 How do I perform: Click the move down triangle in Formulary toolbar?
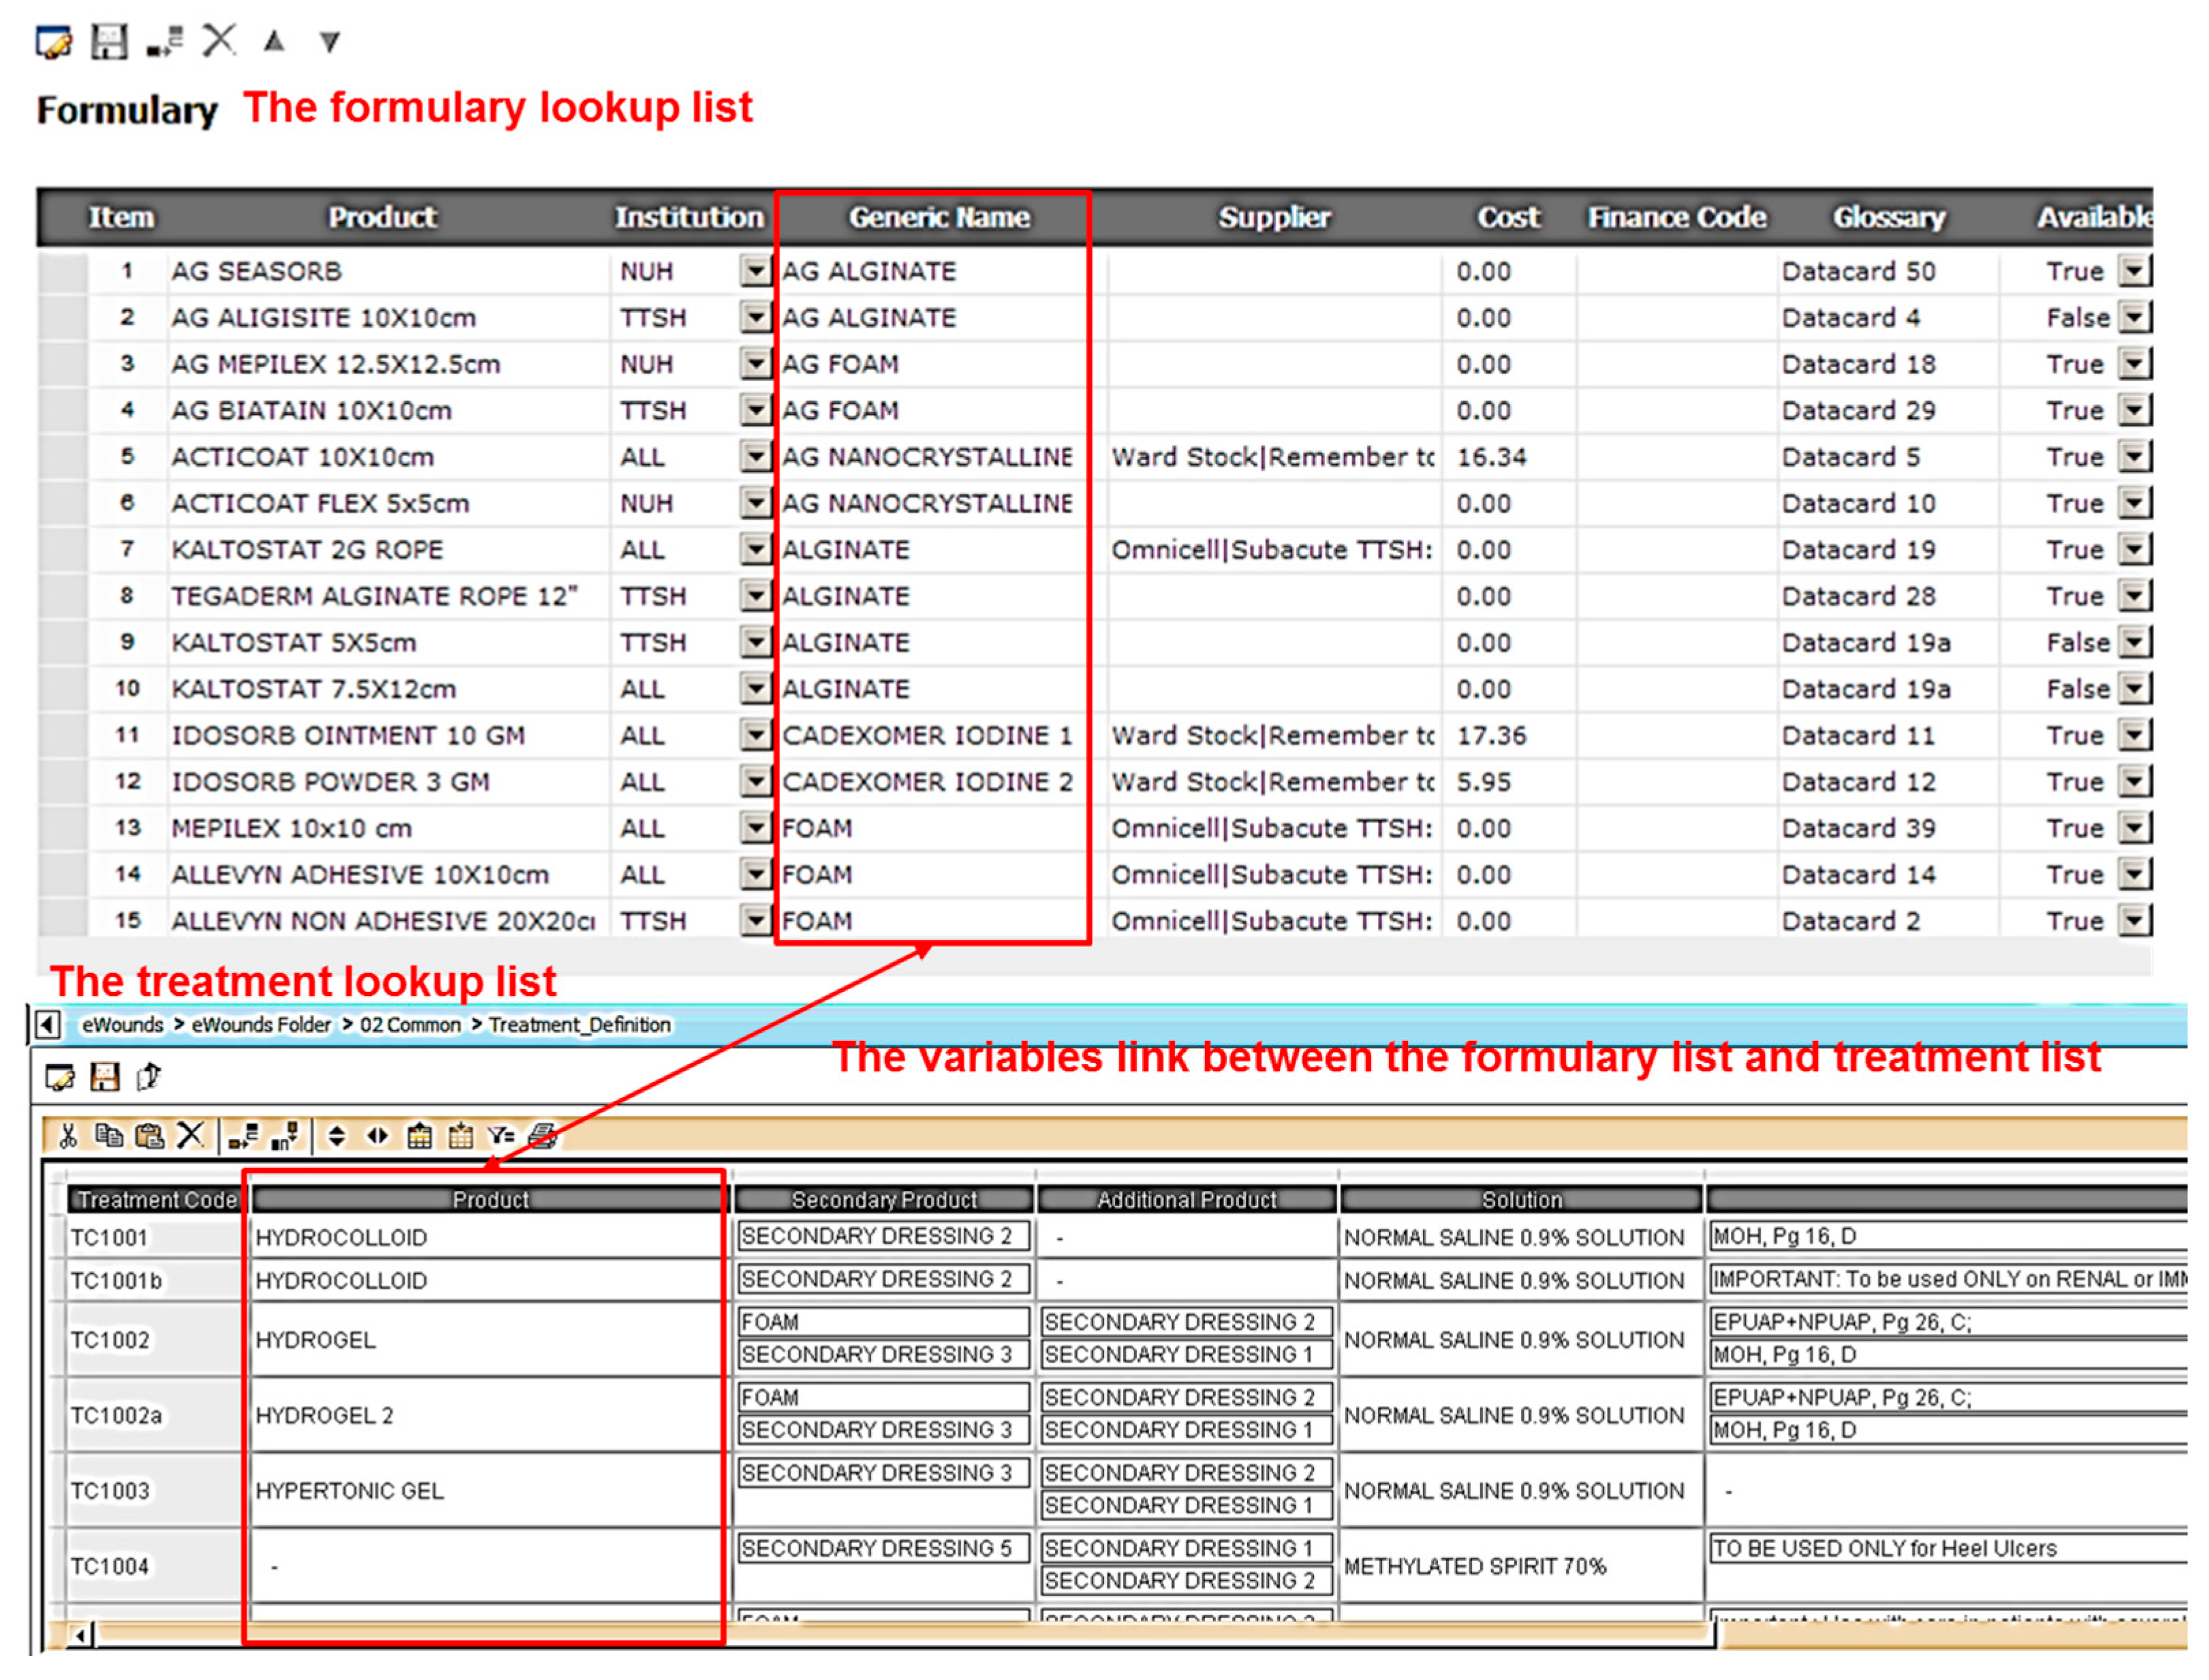tap(330, 42)
